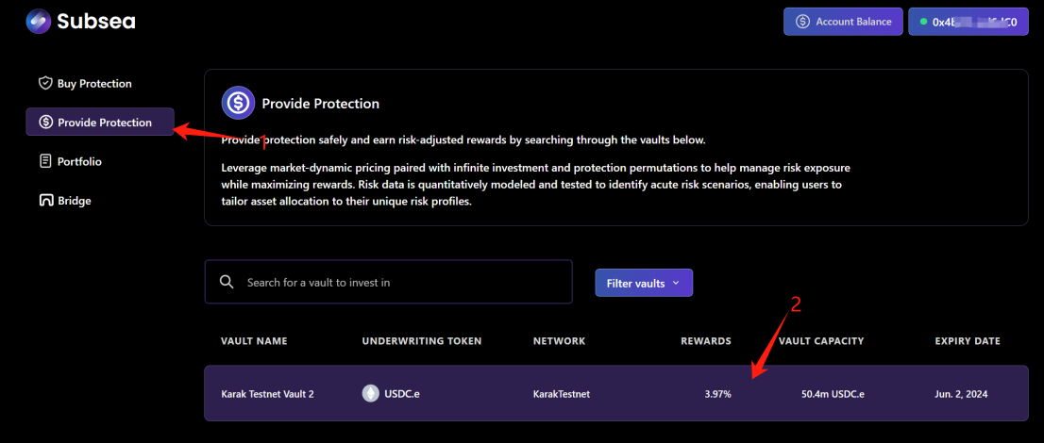Click the shield icon beside Buy Protection
The width and height of the screenshot is (1044, 443).
point(45,84)
